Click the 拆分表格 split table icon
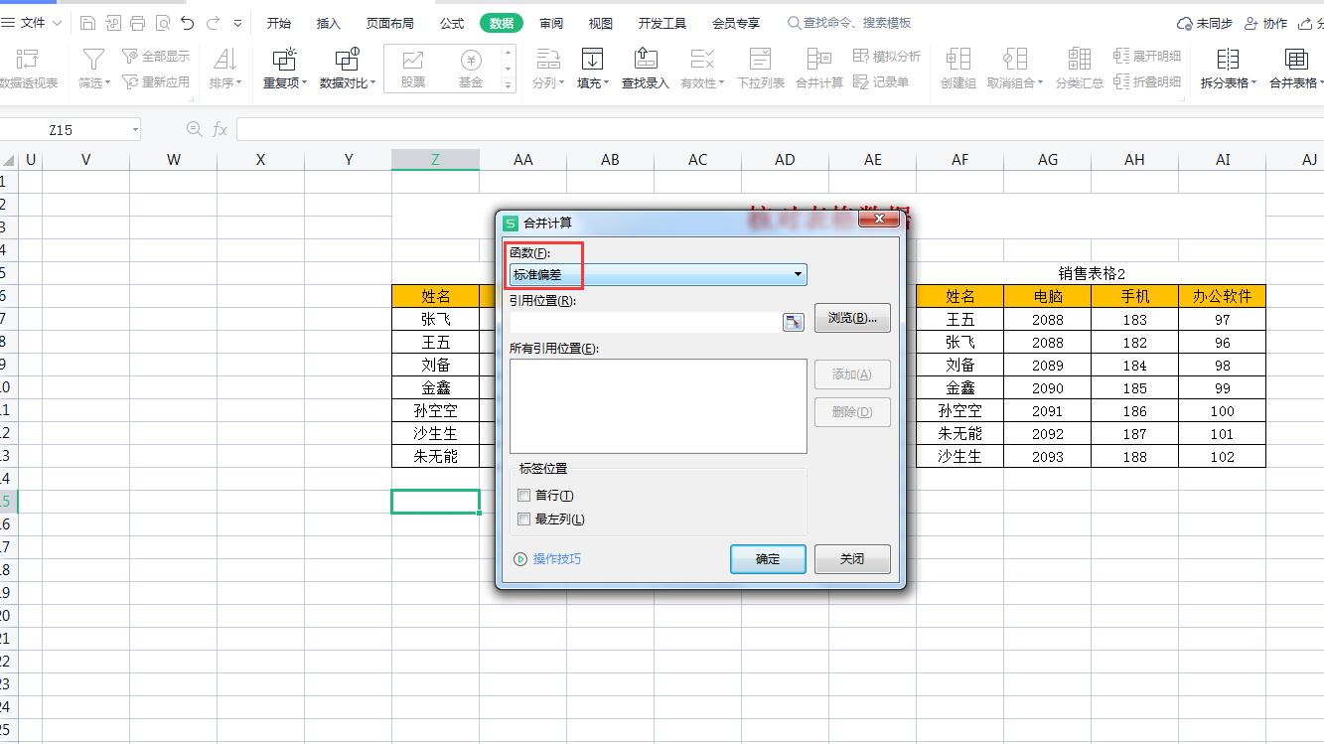The height and width of the screenshot is (744, 1324). [1228, 60]
